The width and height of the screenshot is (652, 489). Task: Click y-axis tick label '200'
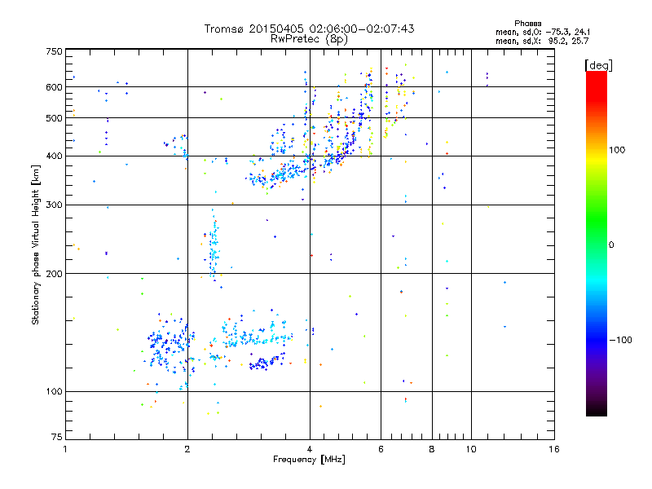[x=54, y=274]
